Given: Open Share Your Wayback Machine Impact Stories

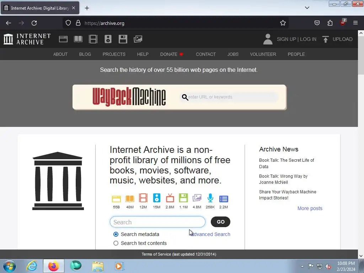Looking at the screenshot, I should click(288, 195).
